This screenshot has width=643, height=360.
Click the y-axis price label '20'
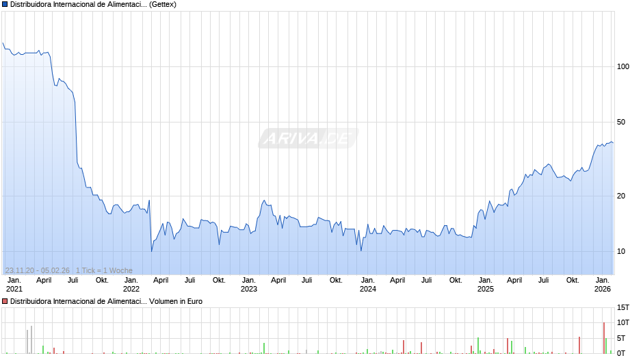pyautogui.click(x=621, y=196)
